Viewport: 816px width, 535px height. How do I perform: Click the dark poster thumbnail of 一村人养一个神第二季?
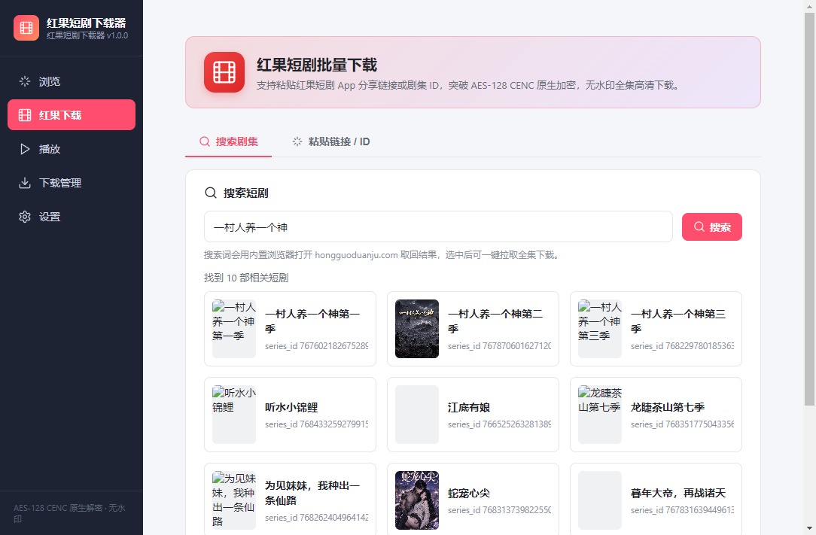pyautogui.click(x=417, y=329)
